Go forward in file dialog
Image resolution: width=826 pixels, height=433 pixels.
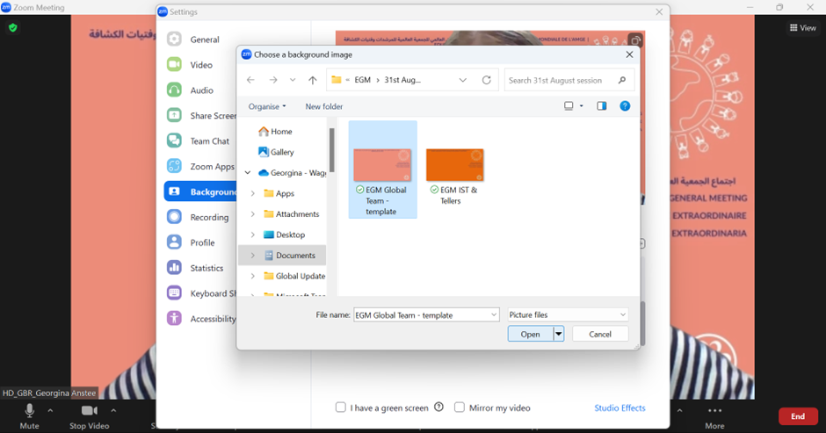pos(273,80)
